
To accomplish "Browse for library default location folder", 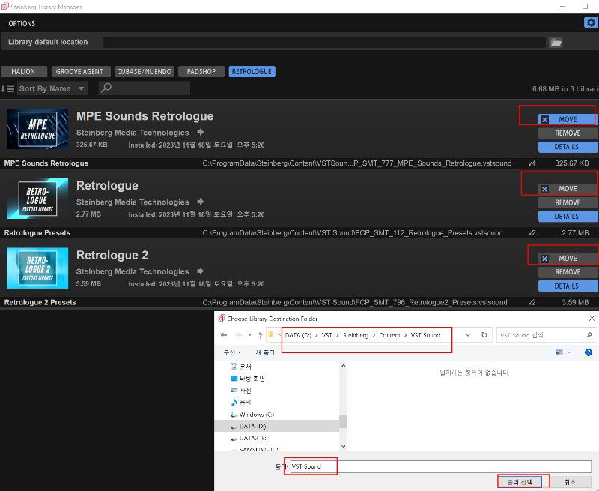I will click(556, 43).
